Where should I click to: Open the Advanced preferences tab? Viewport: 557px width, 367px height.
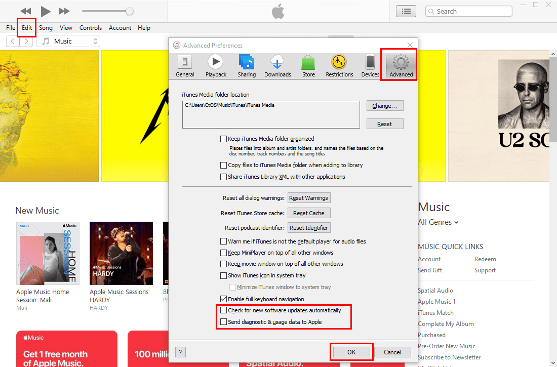[401, 66]
